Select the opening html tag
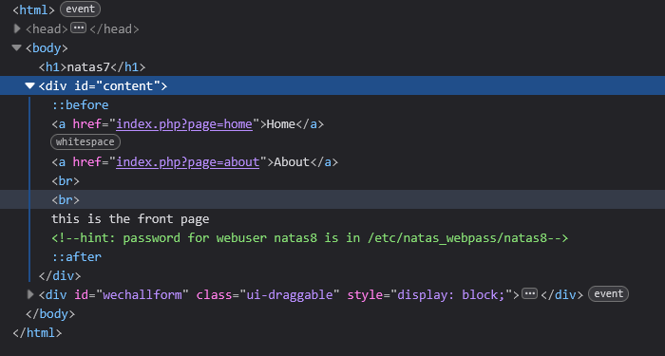This screenshot has width=665, height=356. [x=34, y=9]
